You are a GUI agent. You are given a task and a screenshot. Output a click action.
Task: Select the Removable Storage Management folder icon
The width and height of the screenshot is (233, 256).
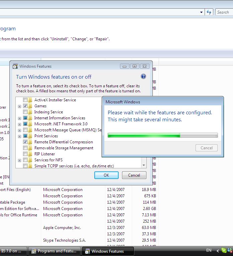coord(30,148)
